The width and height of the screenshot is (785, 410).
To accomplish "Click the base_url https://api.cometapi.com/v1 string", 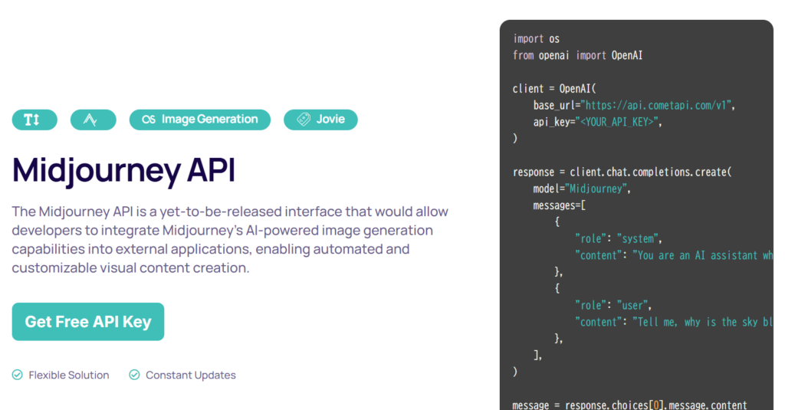I will 656,106.
